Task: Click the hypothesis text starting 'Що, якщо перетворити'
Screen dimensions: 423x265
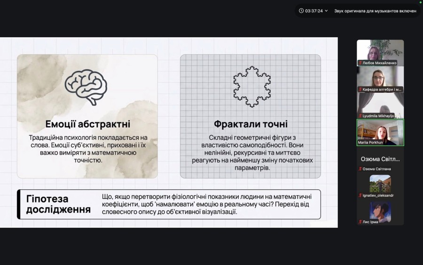Action: (207, 204)
